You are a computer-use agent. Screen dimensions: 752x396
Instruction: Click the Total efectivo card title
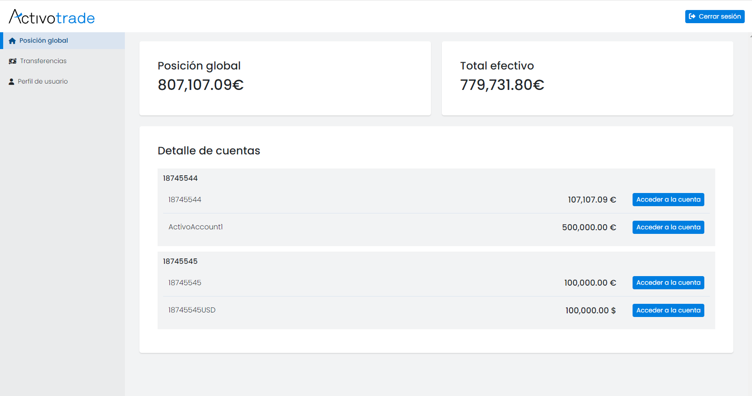pyautogui.click(x=497, y=66)
